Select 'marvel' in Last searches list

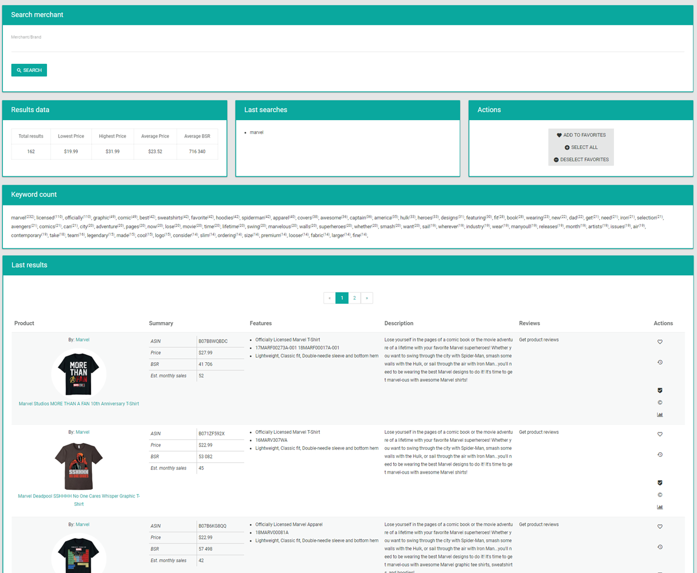tap(257, 132)
